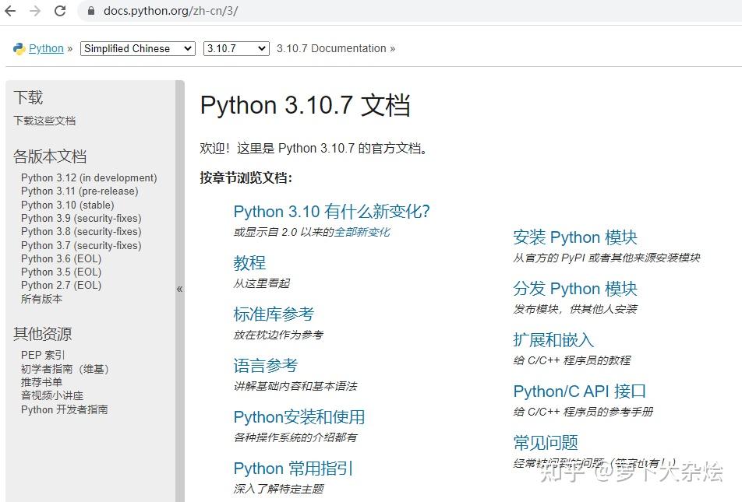742x502 pixels.
Task: Open the 标准库参考 link
Action: click(x=274, y=314)
